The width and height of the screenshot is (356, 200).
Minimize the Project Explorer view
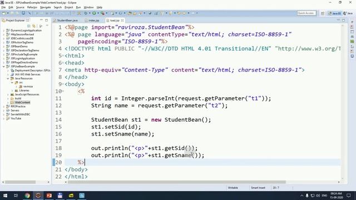click(41, 20)
